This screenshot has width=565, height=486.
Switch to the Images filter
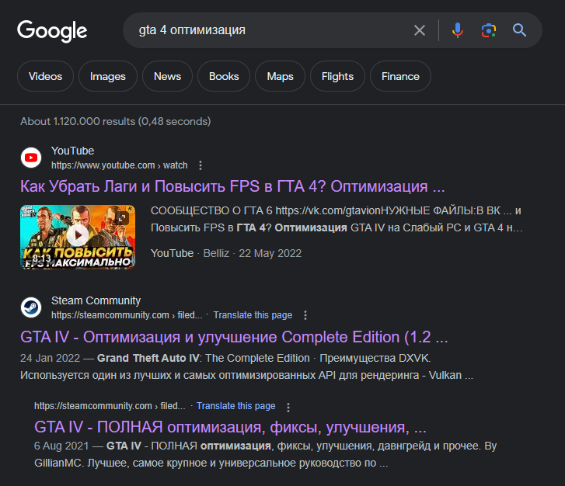(107, 77)
